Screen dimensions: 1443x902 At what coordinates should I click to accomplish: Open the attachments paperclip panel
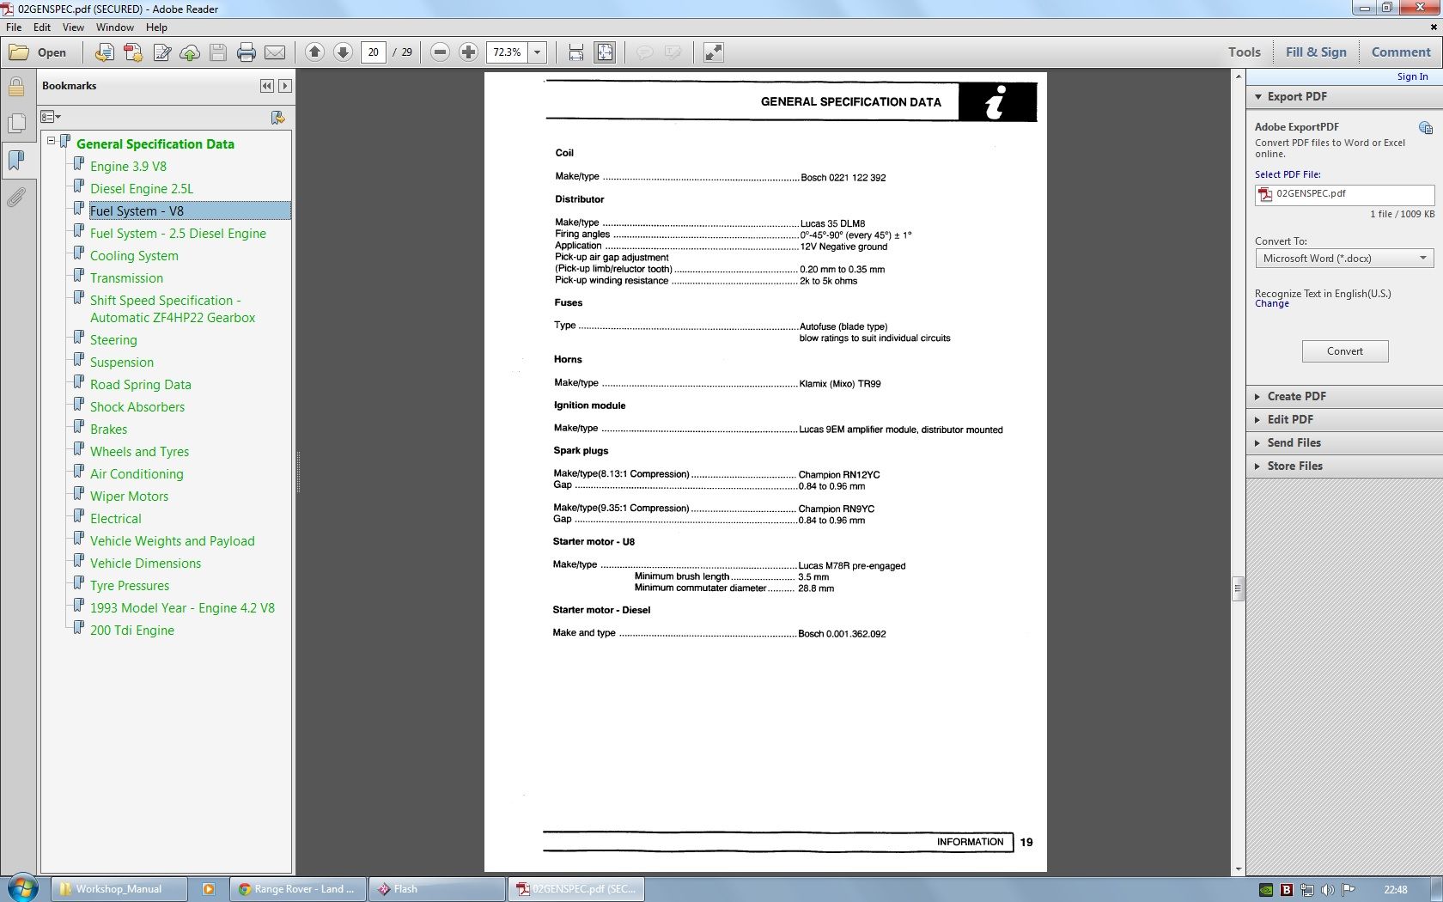(x=15, y=198)
